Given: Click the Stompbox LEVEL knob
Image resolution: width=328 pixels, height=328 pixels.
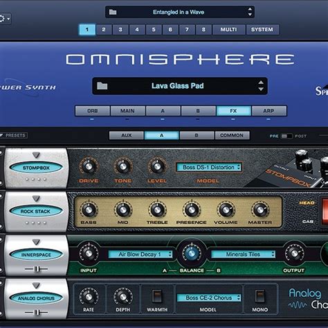Looking at the screenshot, I should pyautogui.click(x=157, y=166).
